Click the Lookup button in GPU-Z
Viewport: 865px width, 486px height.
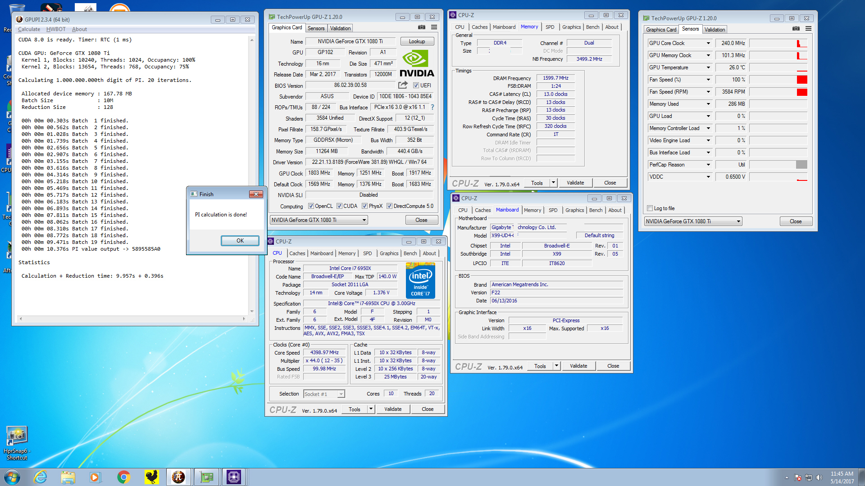pyautogui.click(x=417, y=41)
